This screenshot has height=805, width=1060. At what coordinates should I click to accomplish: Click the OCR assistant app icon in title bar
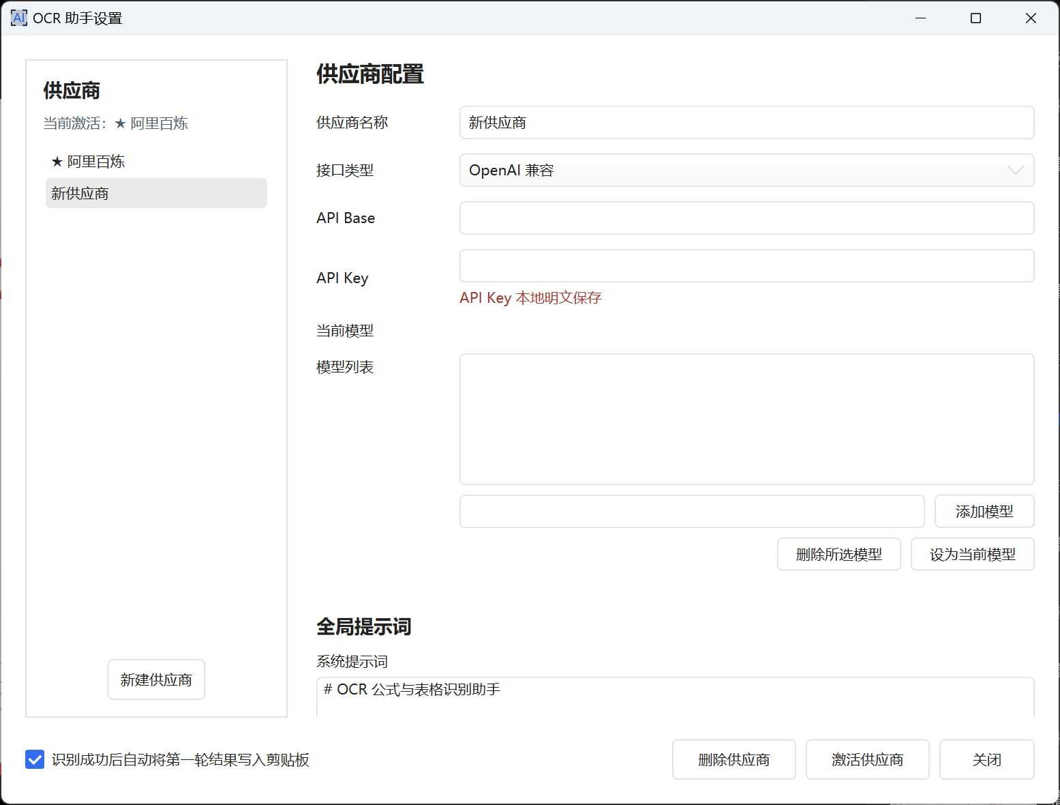(x=19, y=18)
